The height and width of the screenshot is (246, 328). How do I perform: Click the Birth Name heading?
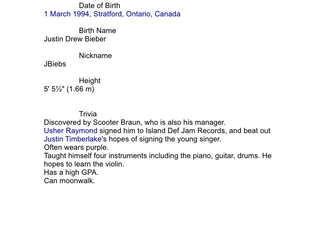[x=97, y=30]
